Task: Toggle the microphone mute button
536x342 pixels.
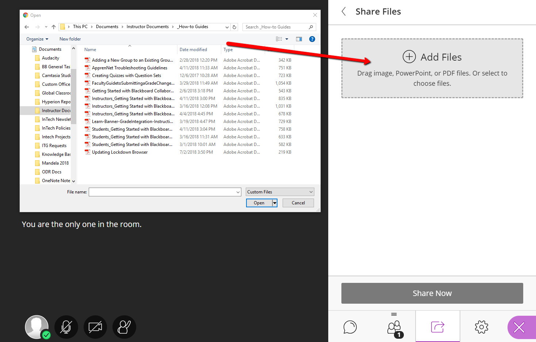Action: pos(66,327)
